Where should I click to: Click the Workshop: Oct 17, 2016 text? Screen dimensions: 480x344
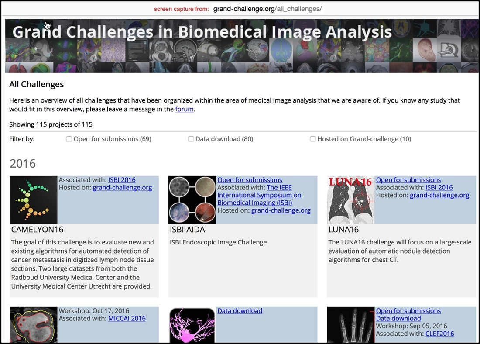click(x=94, y=311)
